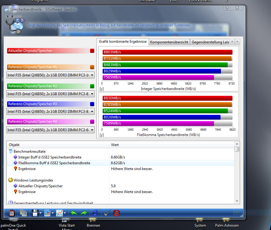Screen dimensions: 271x230
Task: Toggle the green Referenz #2 color swatch
Action: 92,86
